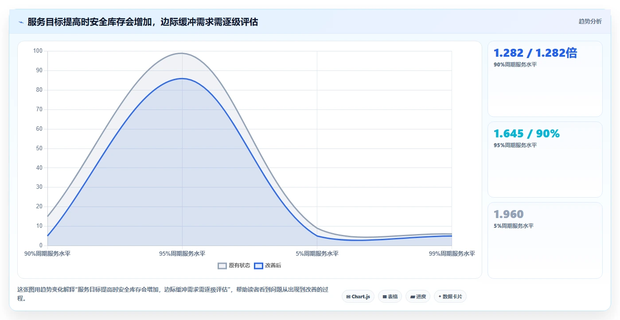Image resolution: width=620 pixels, height=320 pixels.
Task: Click the lightning trend icon beside the title
Action: (21, 22)
